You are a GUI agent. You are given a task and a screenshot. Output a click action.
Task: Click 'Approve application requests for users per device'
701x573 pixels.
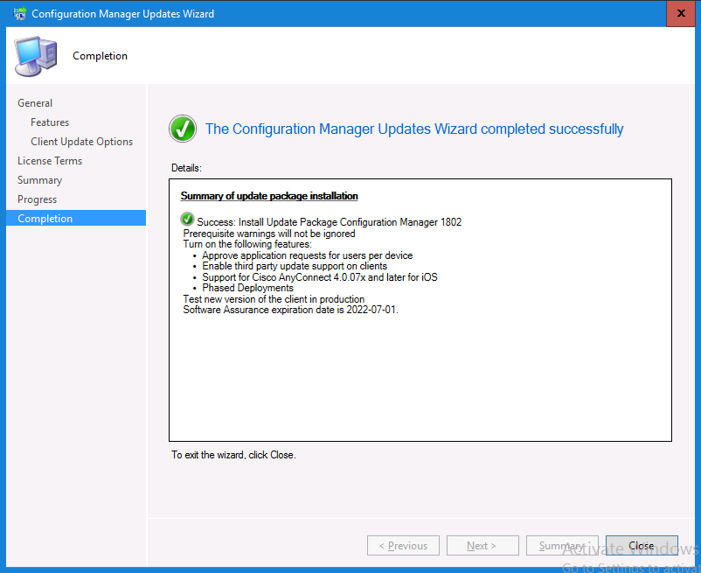(307, 255)
